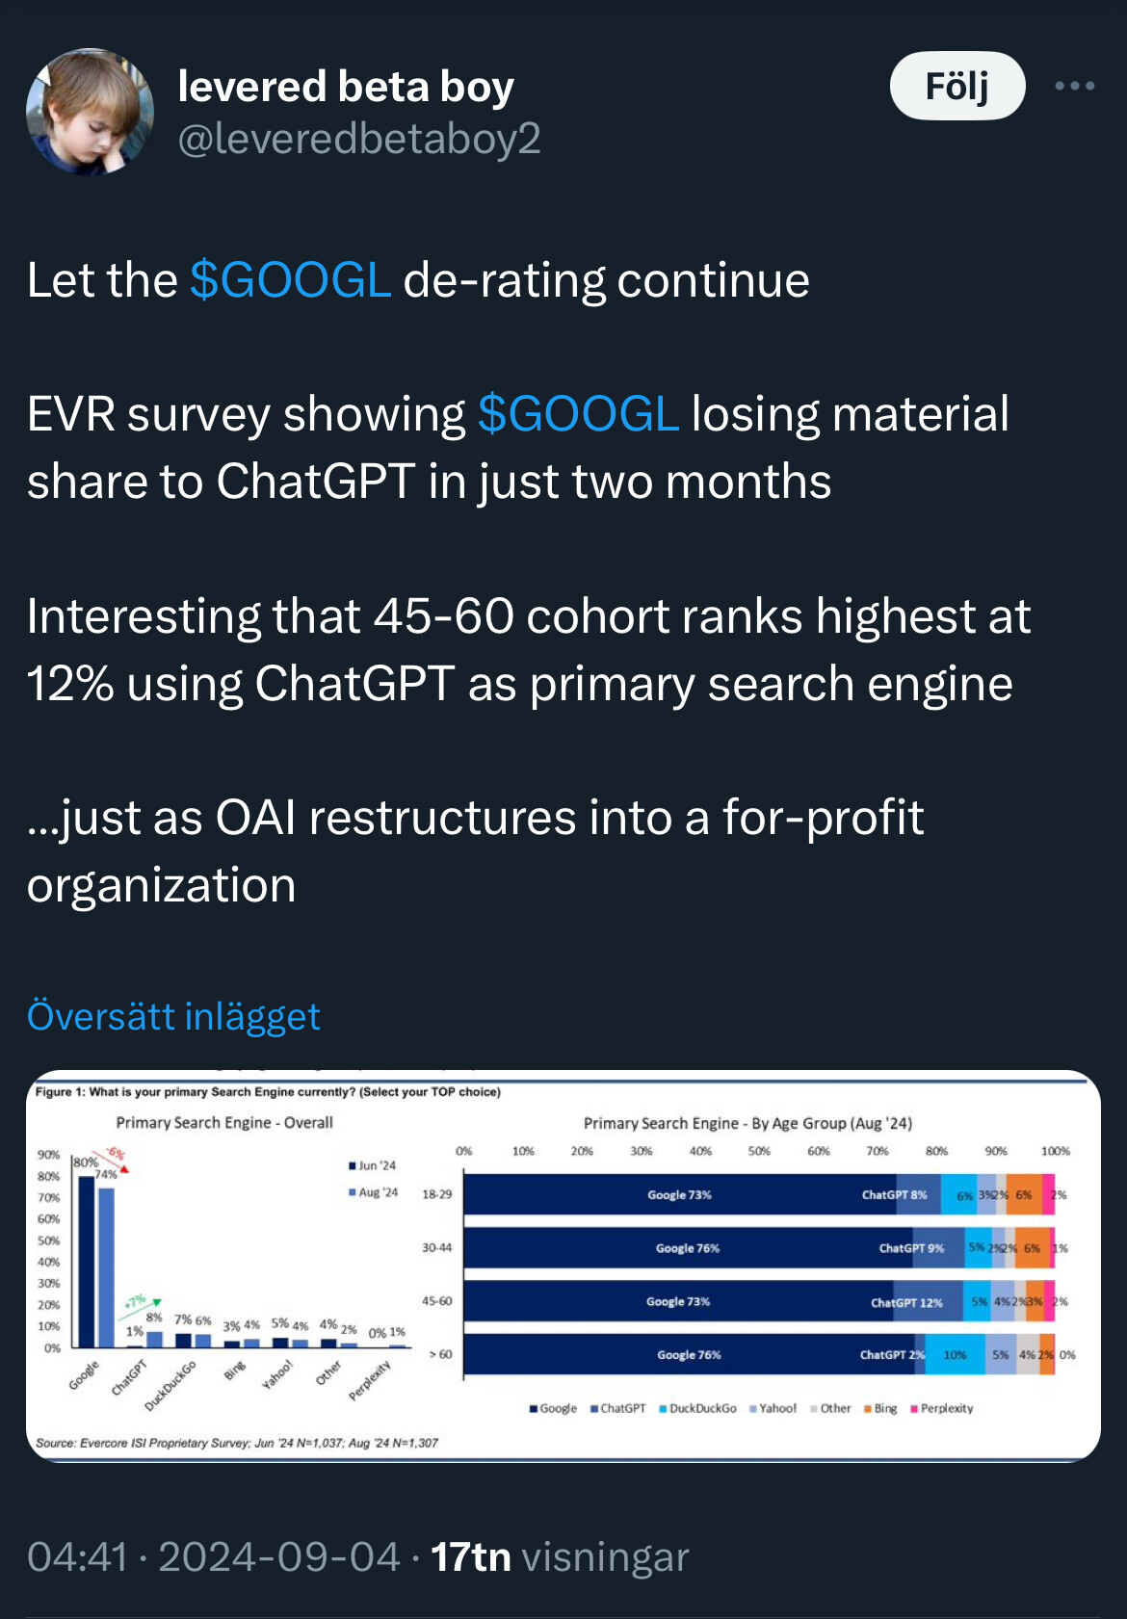
Task: Open the three-dot more options menu
Action: coord(1074,86)
